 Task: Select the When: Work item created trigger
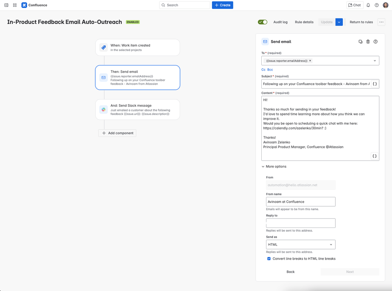pyautogui.click(x=137, y=47)
